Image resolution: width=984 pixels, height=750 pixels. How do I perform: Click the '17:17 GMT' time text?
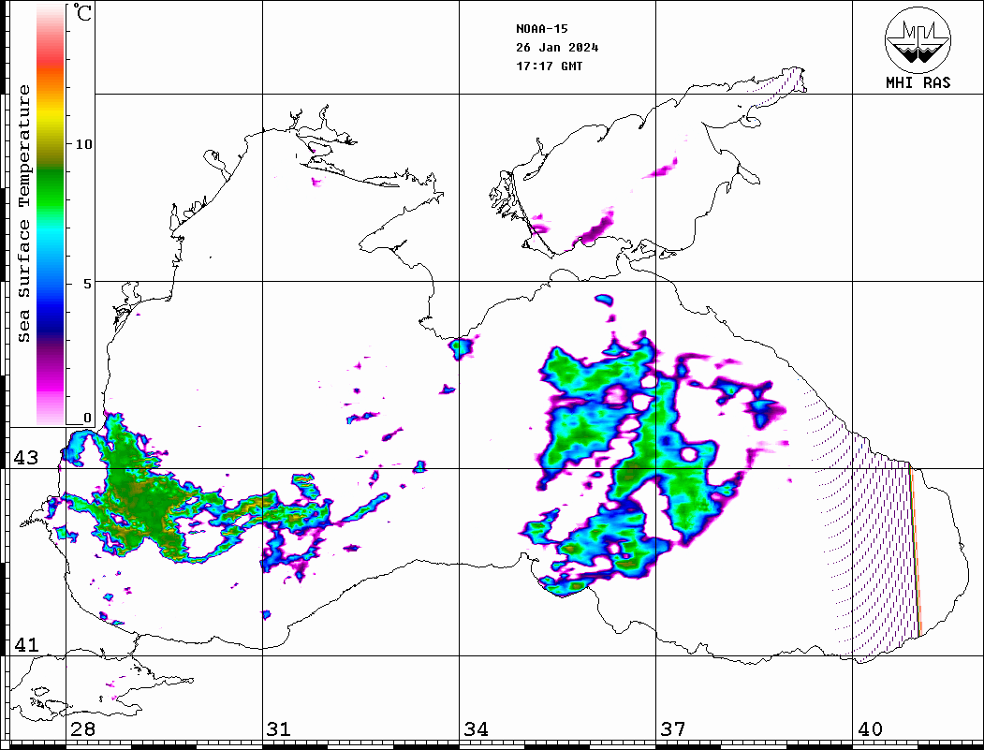tap(550, 66)
